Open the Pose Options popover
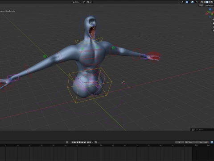This screenshot has width=214, height=161. tap(209, 5)
